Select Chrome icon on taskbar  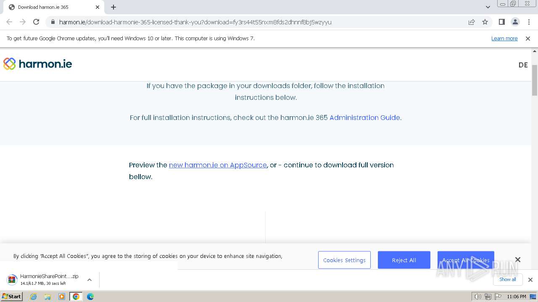76,297
